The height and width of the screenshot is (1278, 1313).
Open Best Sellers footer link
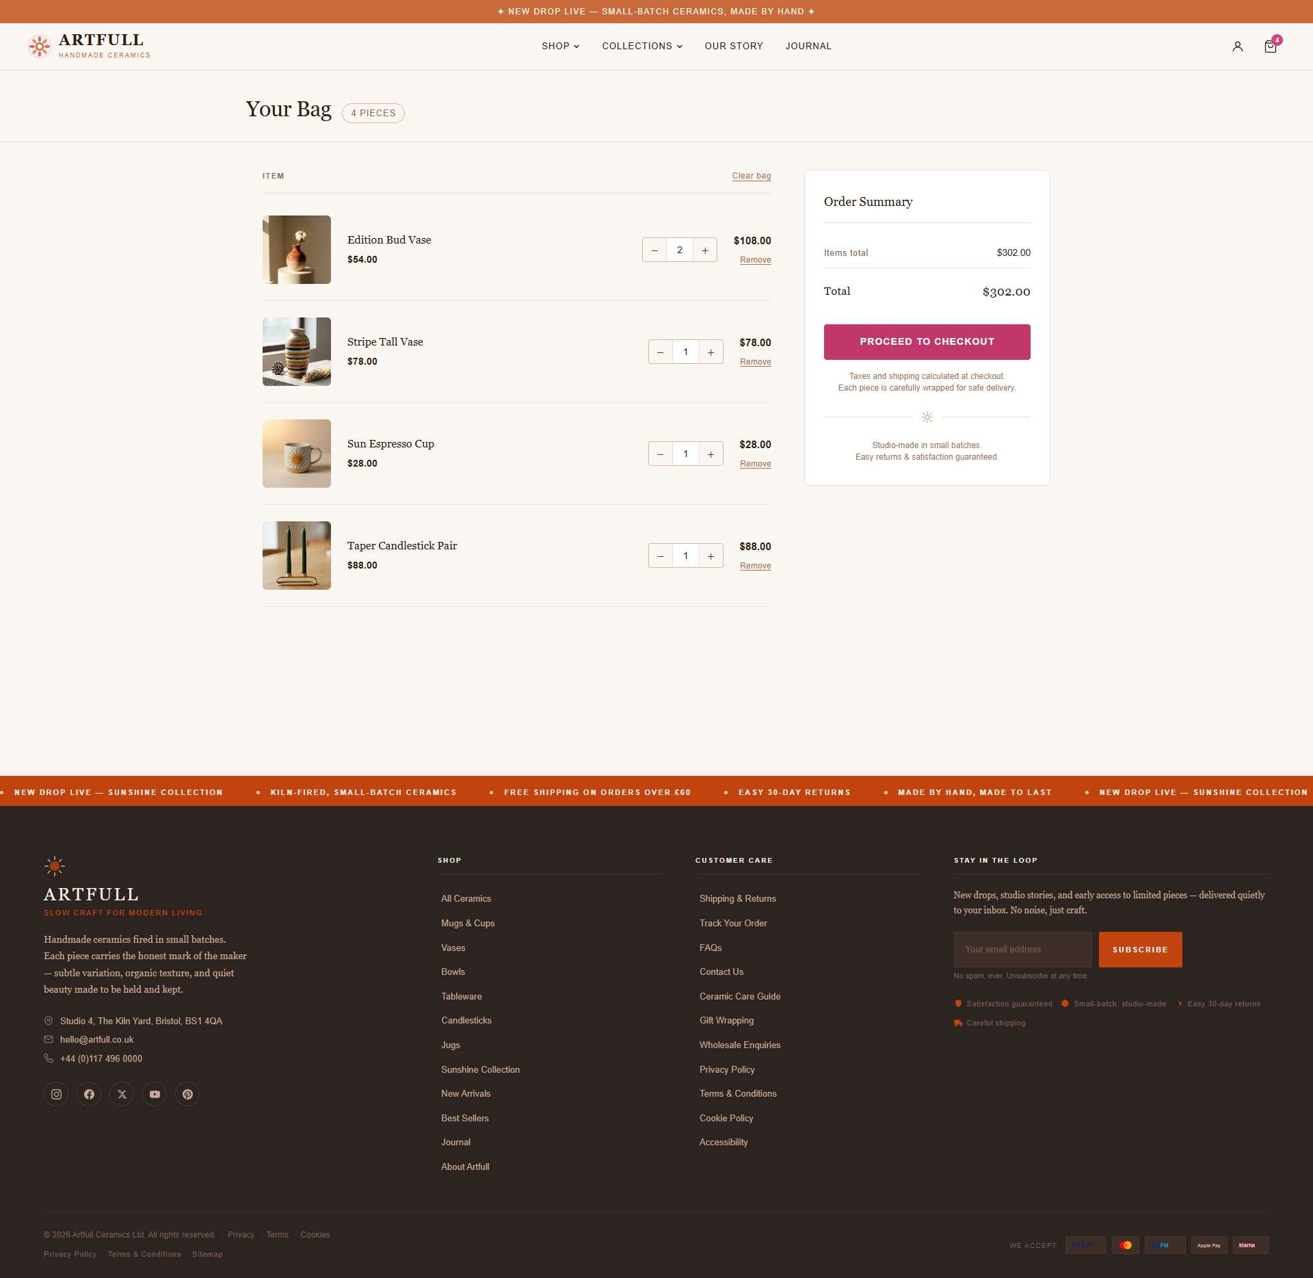(465, 1119)
